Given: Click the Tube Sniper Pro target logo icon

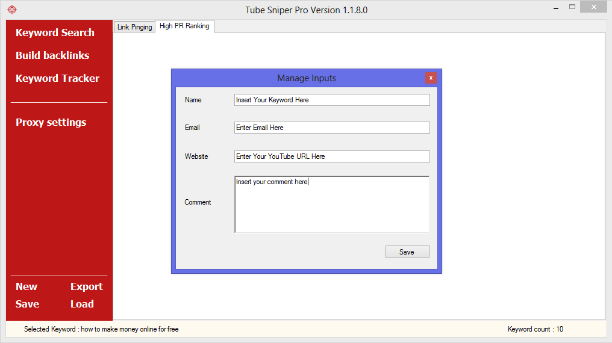Looking at the screenshot, I should pyautogui.click(x=12, y=10).
